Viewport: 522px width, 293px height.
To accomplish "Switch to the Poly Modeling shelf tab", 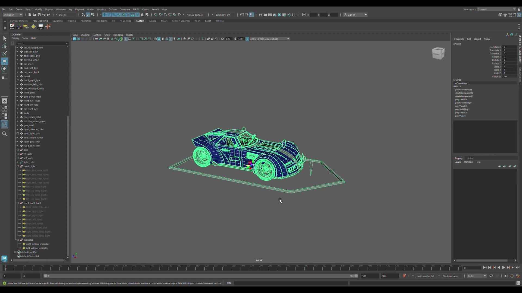I will (x=40, y=21).
